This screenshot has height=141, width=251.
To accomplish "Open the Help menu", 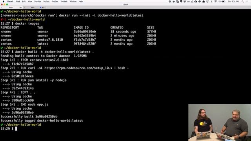I will pyautogui.click(x=81, y=2).
